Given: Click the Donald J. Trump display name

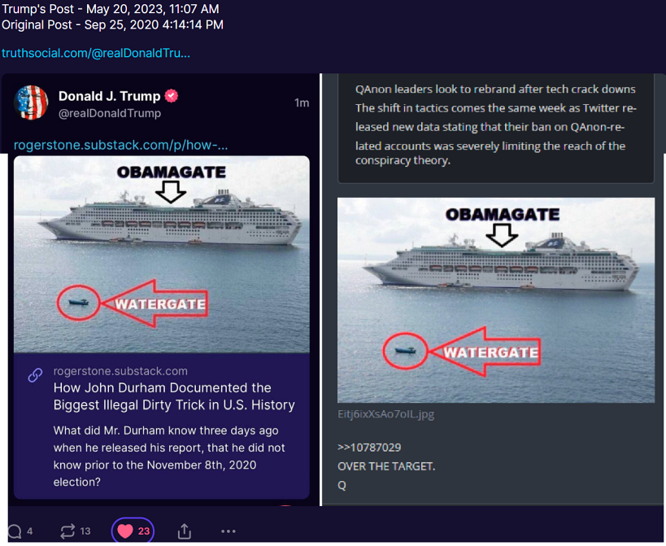Looking at the screenshot, I should coord(109,96).
